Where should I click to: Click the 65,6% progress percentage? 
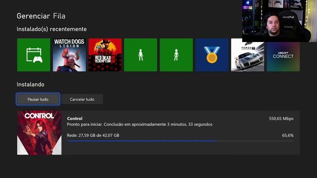point(288,135)
